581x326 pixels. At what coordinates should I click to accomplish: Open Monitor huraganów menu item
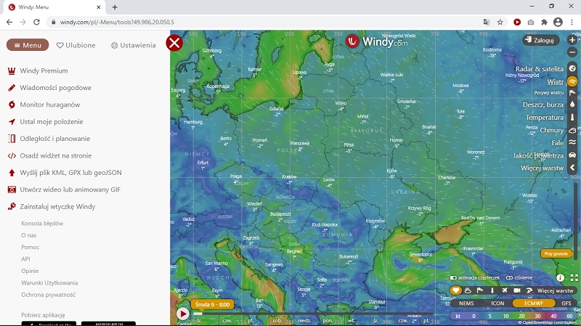[44, 105]
